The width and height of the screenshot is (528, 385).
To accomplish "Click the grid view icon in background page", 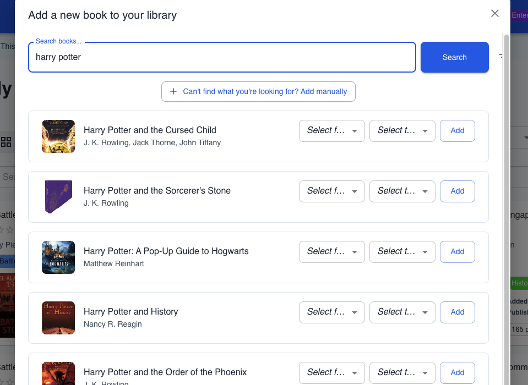I will pyautogui.click(x=6, y=142).
